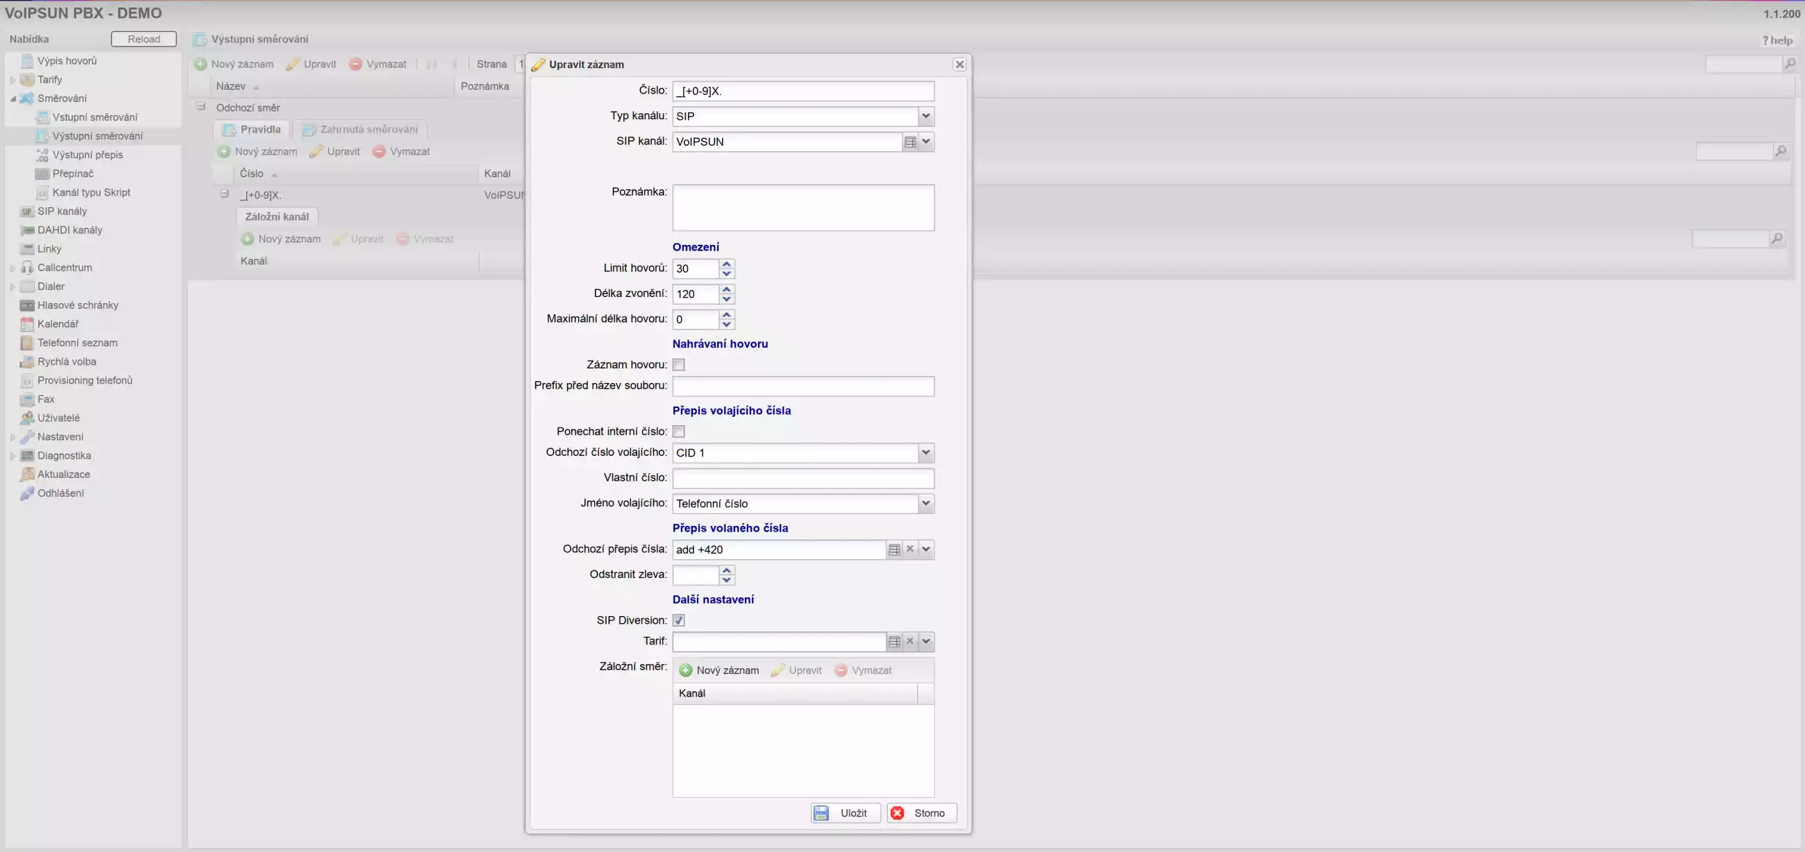Open Odchozí číslo volajícího dropdown
This screenshot has width=1805, height=852.
click(925, 453)
